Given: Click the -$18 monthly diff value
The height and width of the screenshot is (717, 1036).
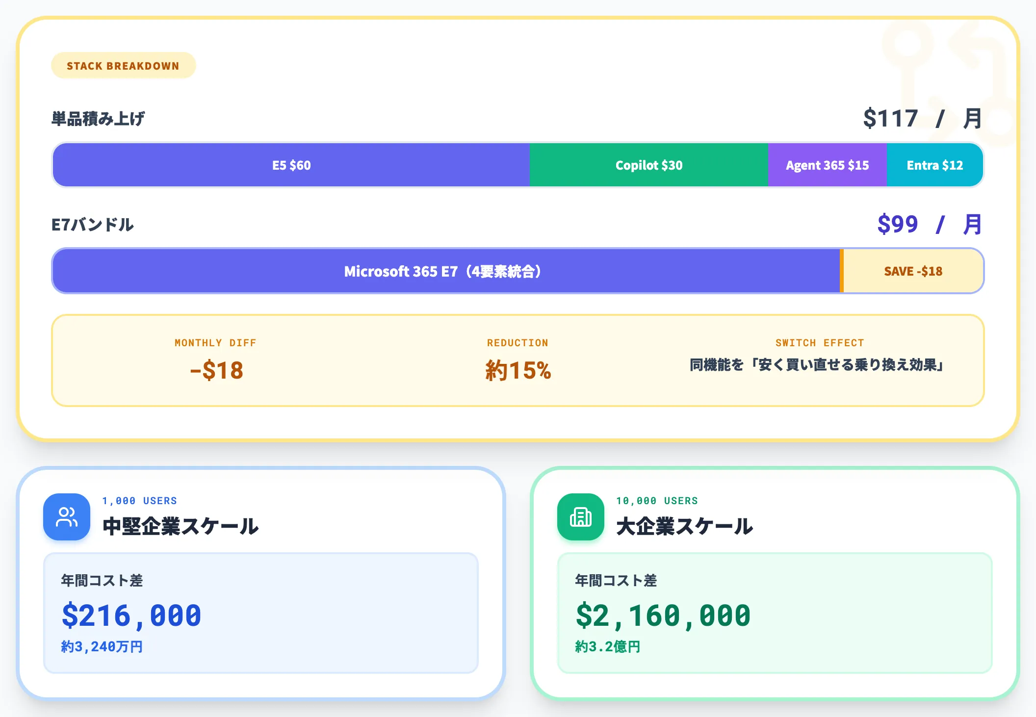Looking at the screenshot, I should 216,370.
